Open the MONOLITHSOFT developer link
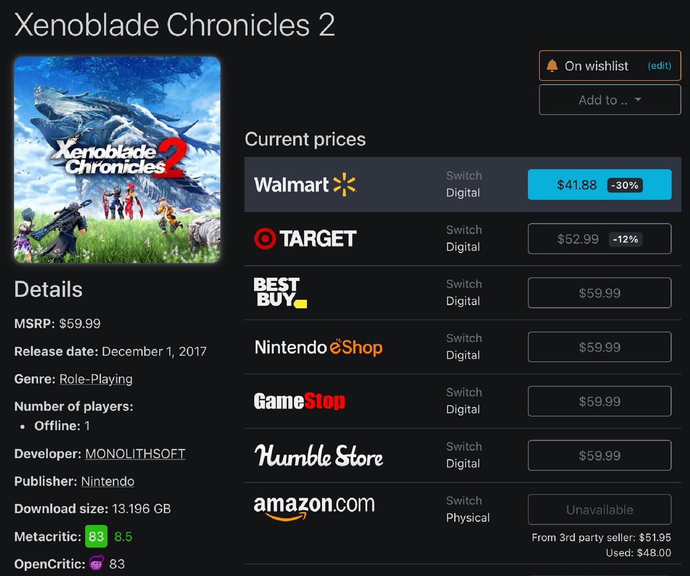 [135, 454]
